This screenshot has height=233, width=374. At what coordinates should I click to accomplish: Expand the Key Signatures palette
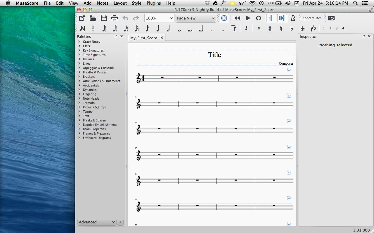point(79,50)
